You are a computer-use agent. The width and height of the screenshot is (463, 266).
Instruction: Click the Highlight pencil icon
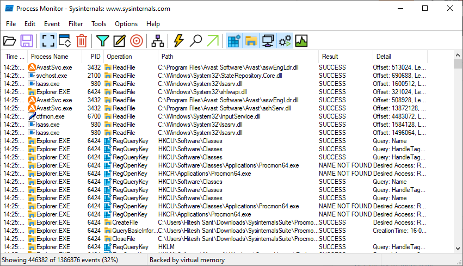coord(119,41)
